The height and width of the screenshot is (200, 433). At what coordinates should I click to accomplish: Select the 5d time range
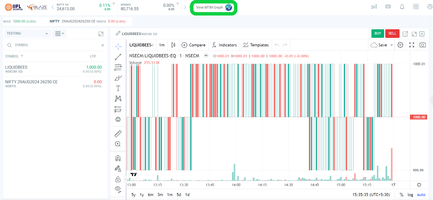[179, 195]
